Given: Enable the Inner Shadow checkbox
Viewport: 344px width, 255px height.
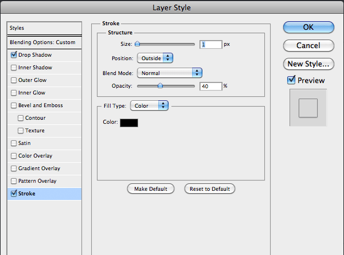Looking at the screenshot, I should point(14,68).
